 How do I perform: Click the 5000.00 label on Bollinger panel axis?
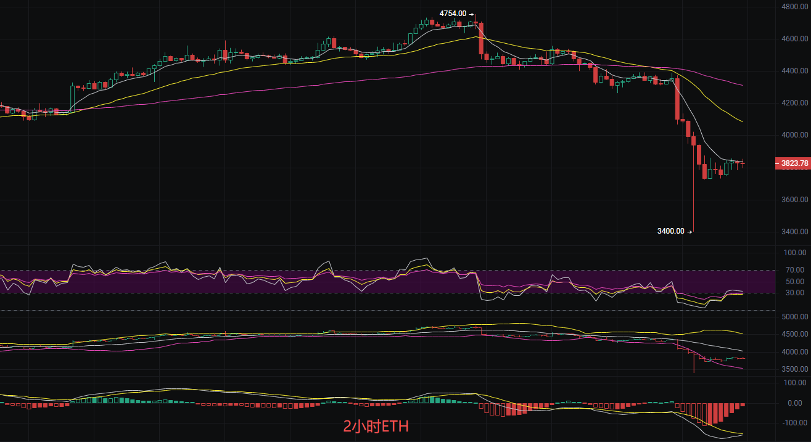(794, 317)
